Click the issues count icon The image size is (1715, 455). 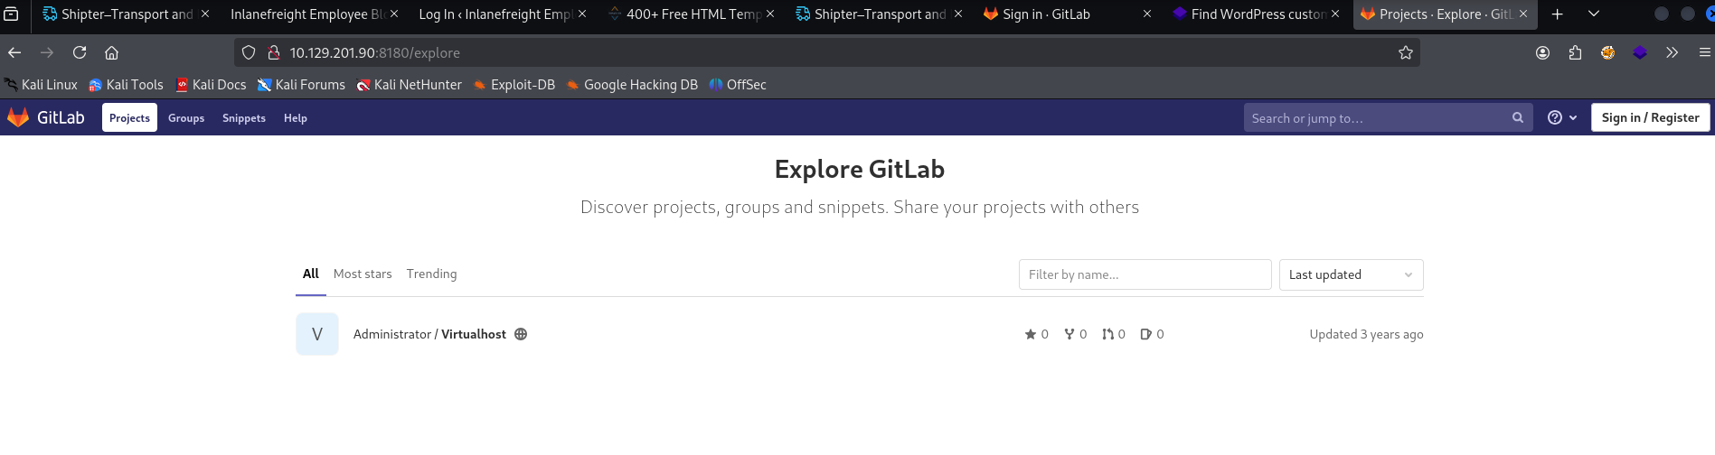coord(1145,334)
